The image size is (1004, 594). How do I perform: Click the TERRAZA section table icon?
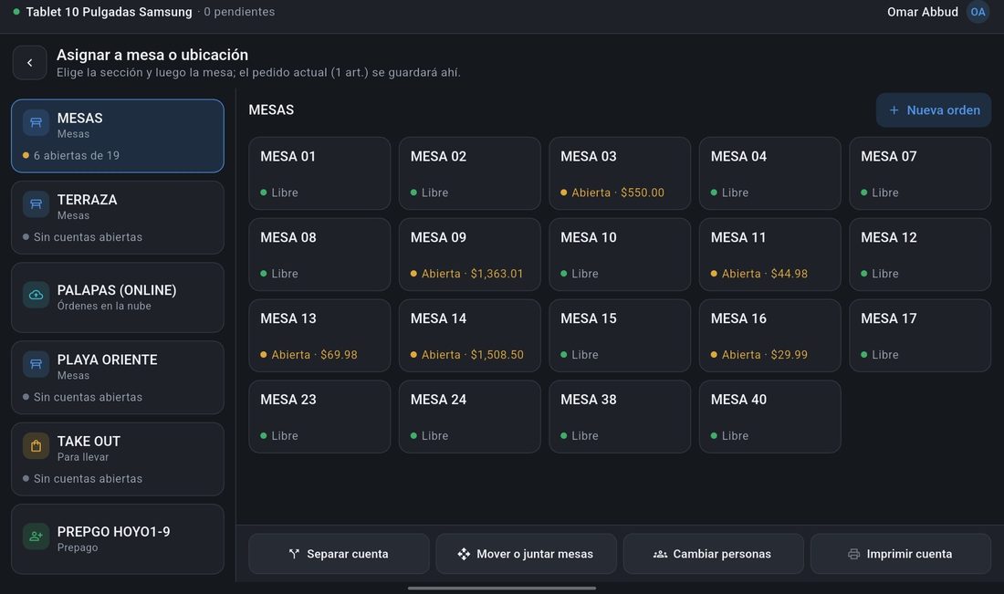[x=36, y=204]
